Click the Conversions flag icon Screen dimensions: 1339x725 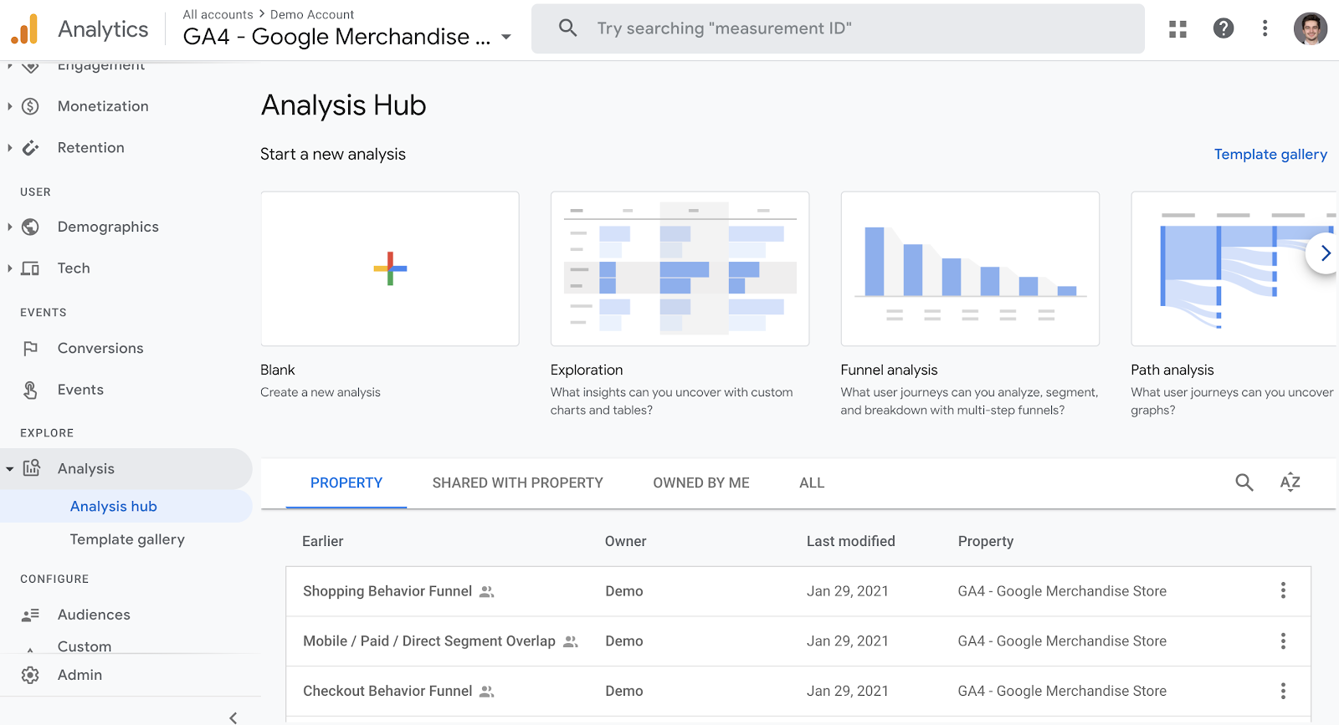(x=30, y=349)
